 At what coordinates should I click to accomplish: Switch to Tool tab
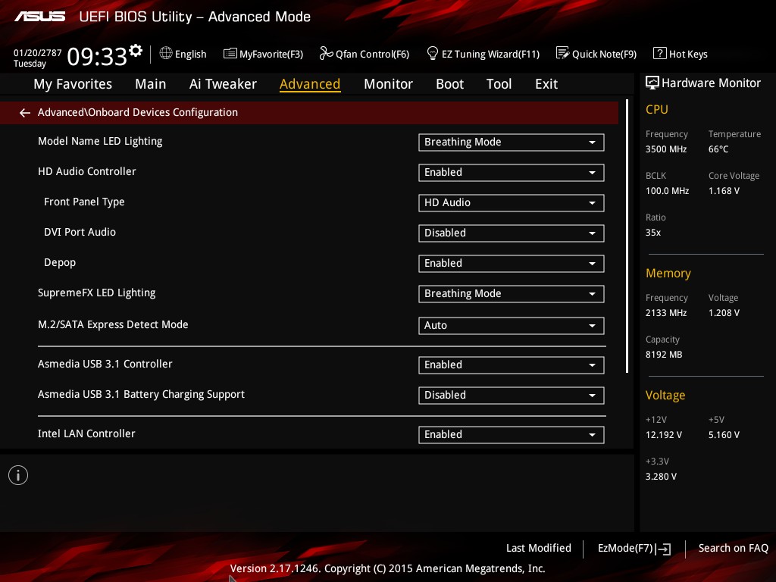499,84
